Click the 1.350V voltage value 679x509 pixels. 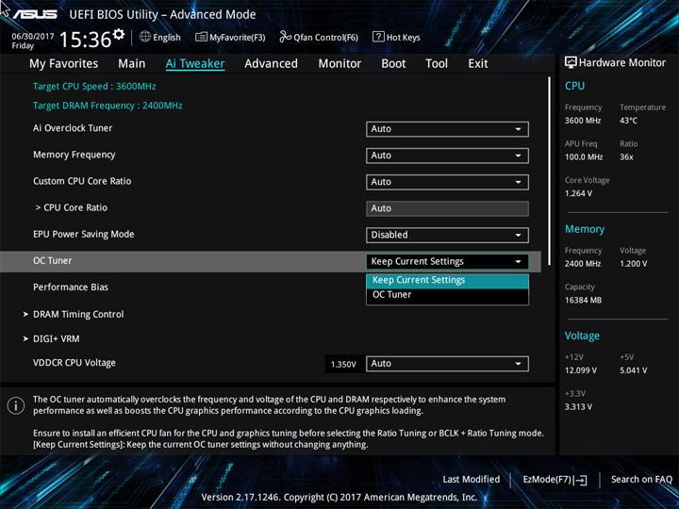[343, 365]
